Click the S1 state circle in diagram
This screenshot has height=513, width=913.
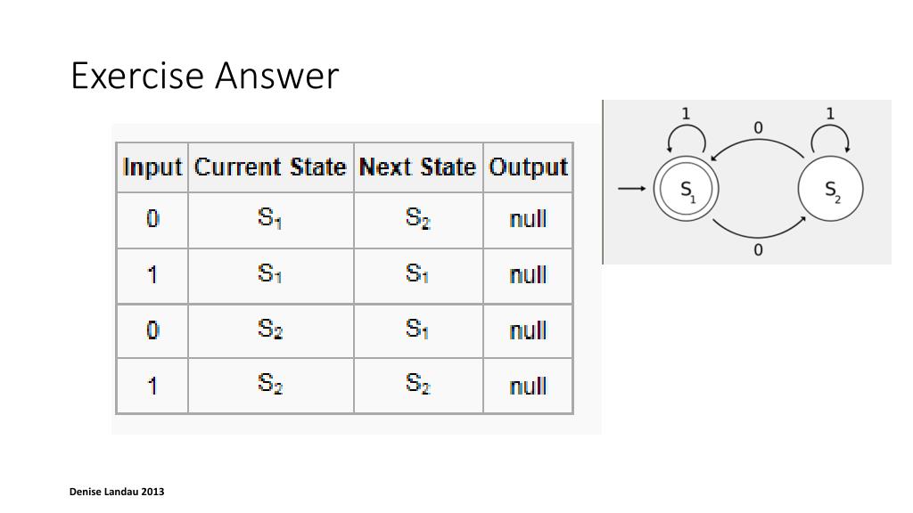(686, 189)
